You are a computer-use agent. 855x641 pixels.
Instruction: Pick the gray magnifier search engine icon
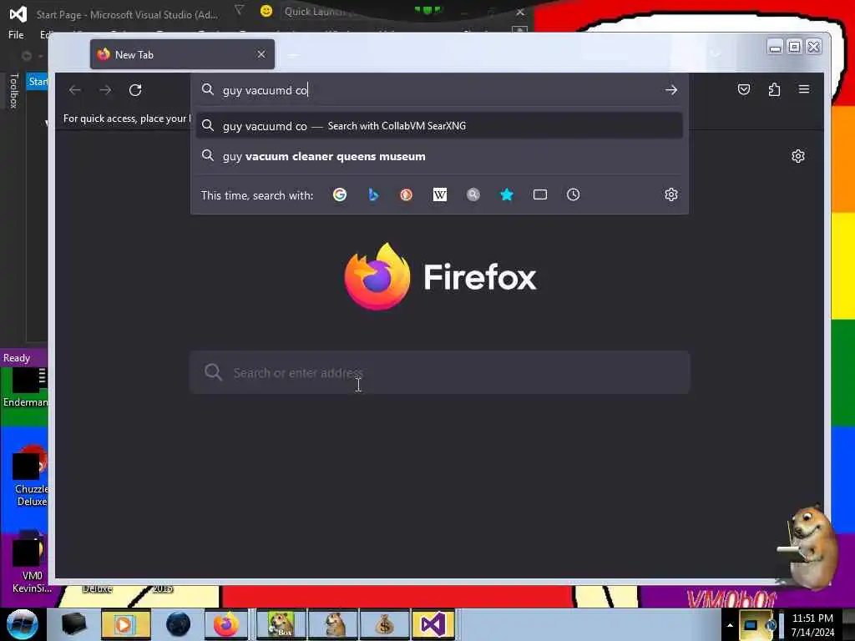tap(473, 194)
